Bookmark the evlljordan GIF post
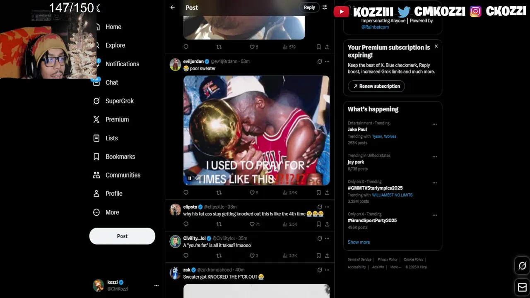Image resolution: width=530 pixels, height=298 pixels. pos(318,192)
